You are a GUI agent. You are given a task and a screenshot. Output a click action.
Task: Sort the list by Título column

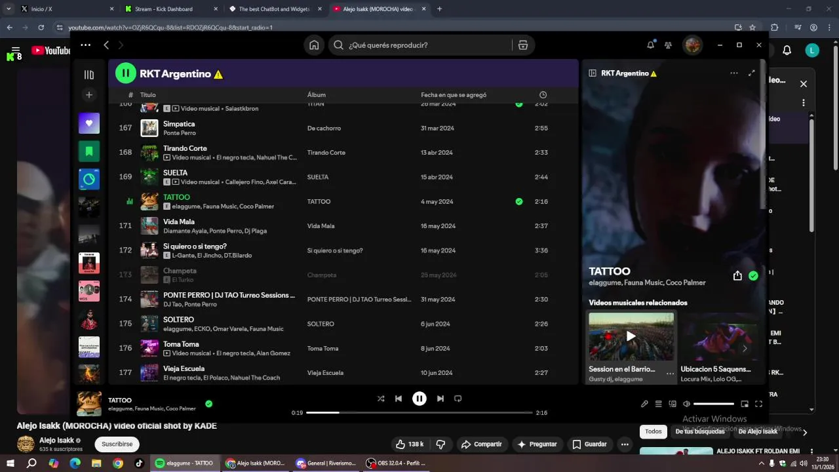click(148, 95)
